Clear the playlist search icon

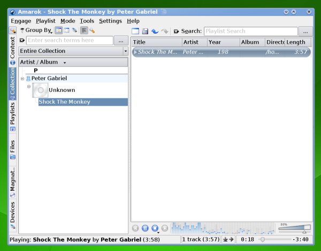pyautogui.click(x=176, y=32)
